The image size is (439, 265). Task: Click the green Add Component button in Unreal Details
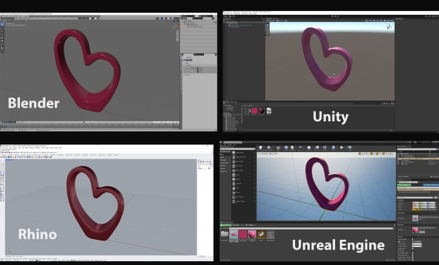click(403, 185)
